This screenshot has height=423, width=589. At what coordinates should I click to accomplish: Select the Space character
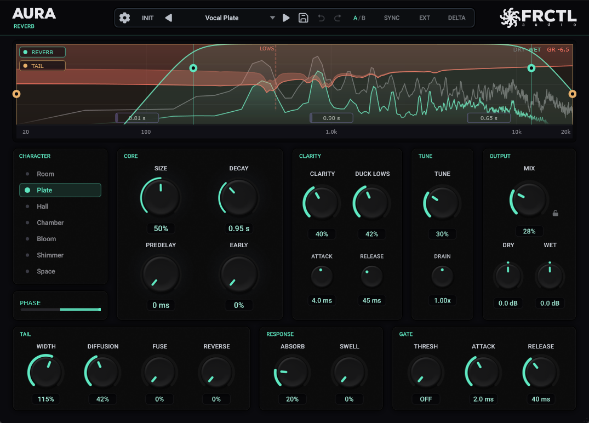[x=60, y=271]
